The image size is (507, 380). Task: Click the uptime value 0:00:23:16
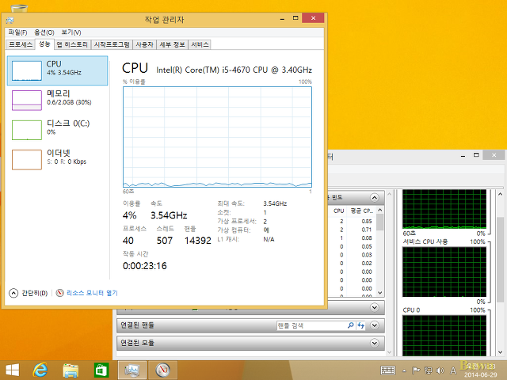click(144, 266)
